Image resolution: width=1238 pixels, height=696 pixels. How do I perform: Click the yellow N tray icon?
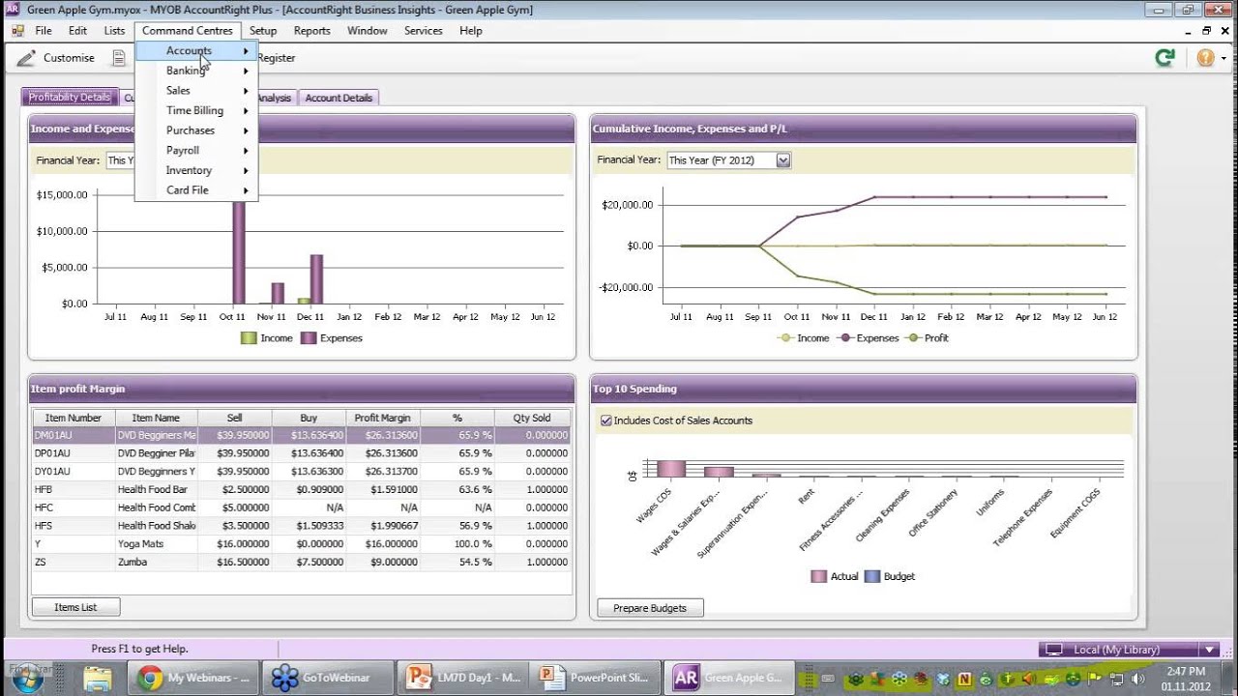coord(963,679)
